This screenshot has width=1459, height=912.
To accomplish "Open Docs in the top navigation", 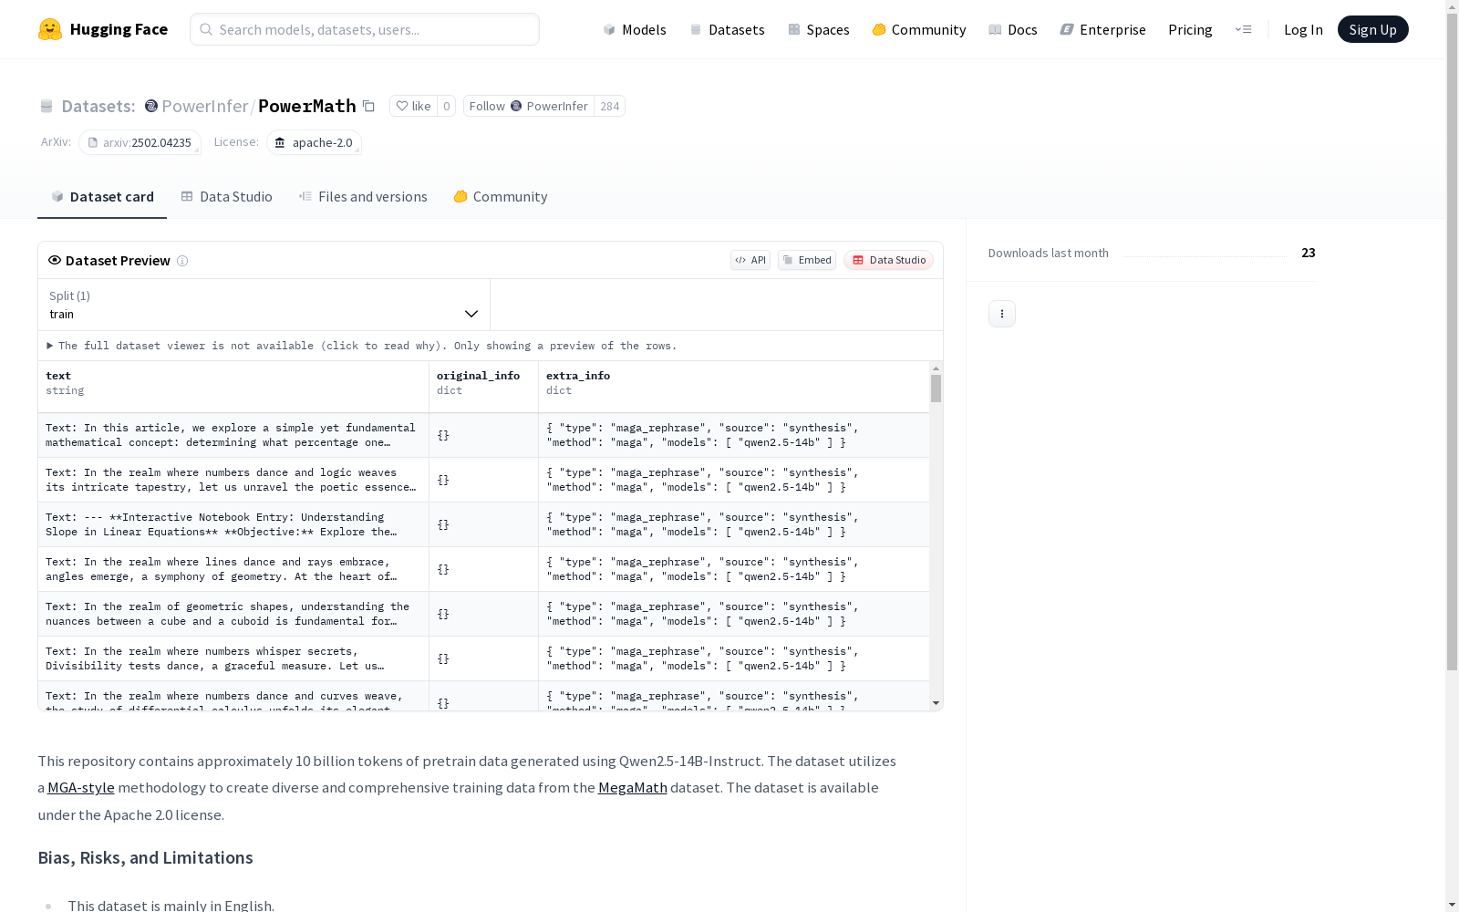I will click(x=1013, y=29).
